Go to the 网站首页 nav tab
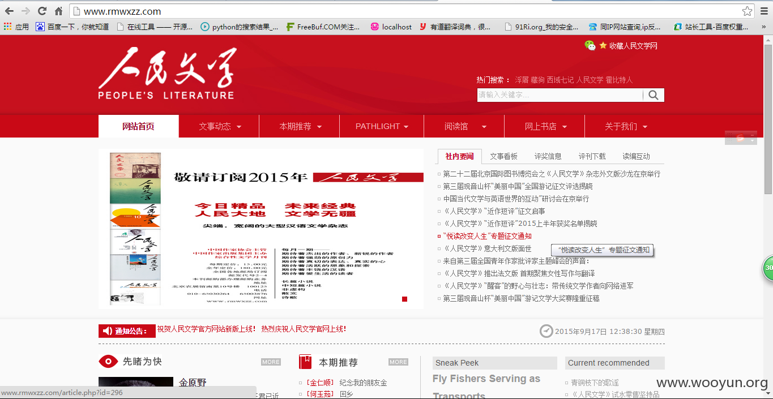The width and height of the screenshot is (773, 399). click(x=139, y=126)
